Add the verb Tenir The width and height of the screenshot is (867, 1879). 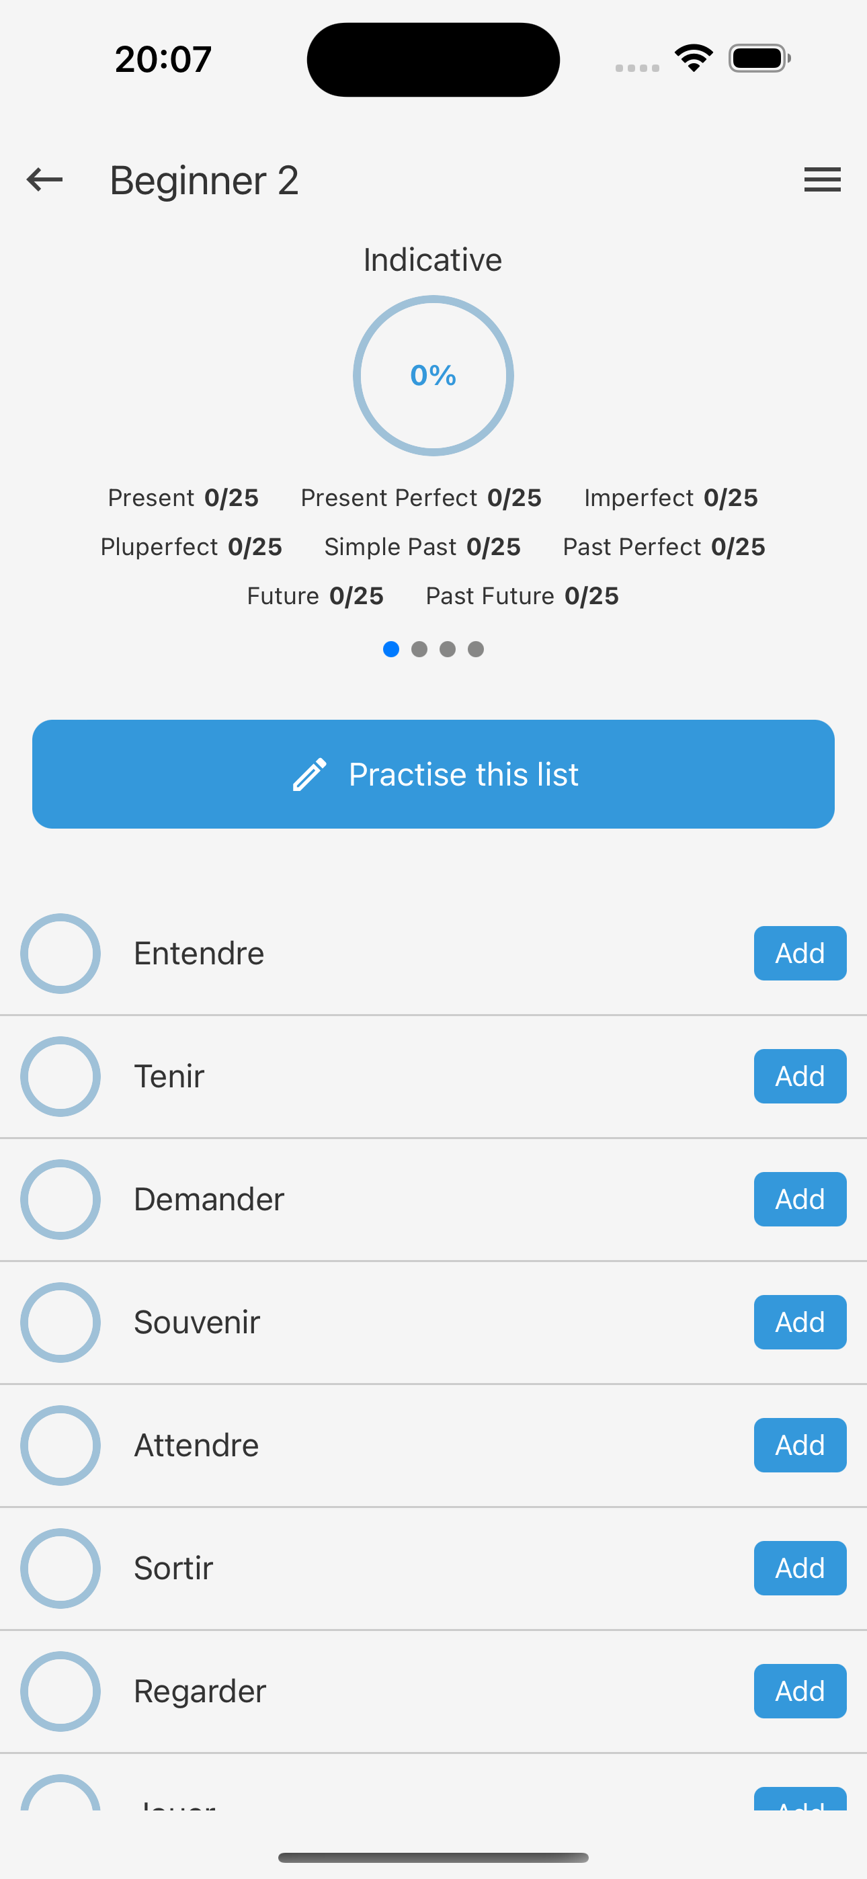pos(800,1077)
